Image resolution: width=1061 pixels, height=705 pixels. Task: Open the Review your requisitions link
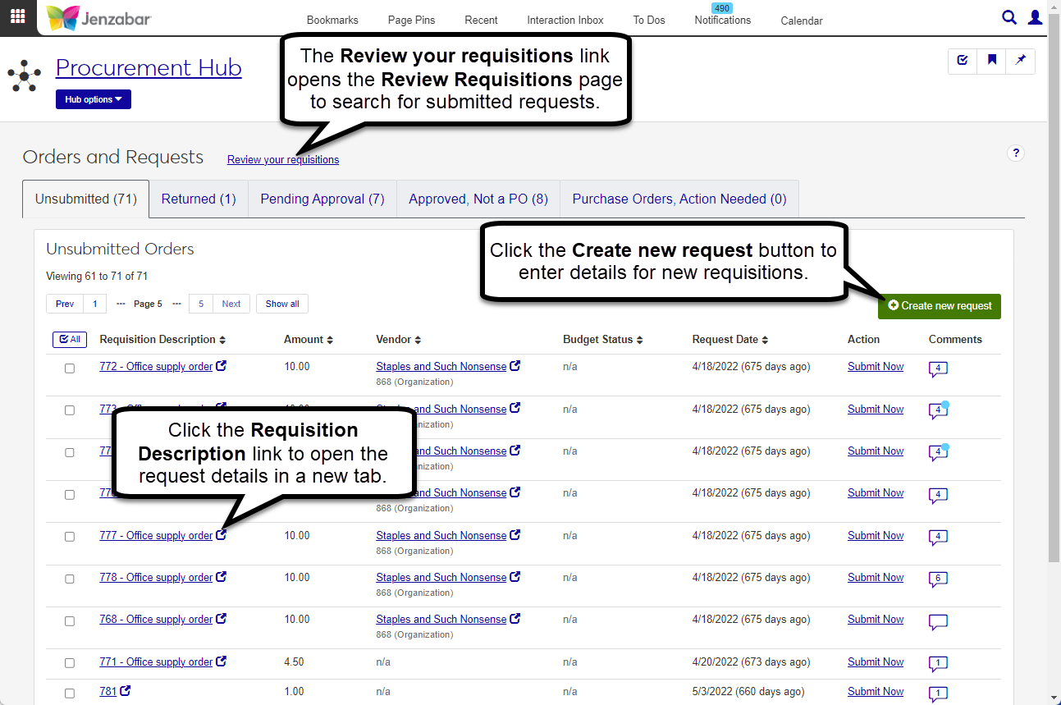point(282,160)
